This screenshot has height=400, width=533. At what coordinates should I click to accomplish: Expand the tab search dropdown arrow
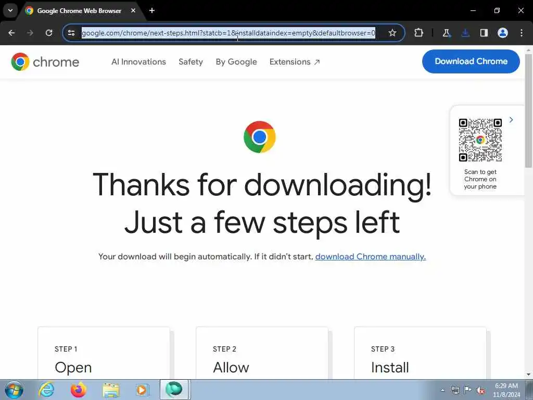point(10,10)
